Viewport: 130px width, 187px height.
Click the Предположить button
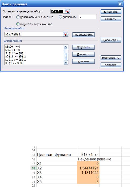[83, 35]
